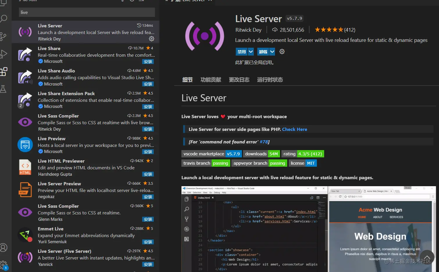Install the Live Preview extension
This screenshot has height=272, width=439.
point(148,152)
